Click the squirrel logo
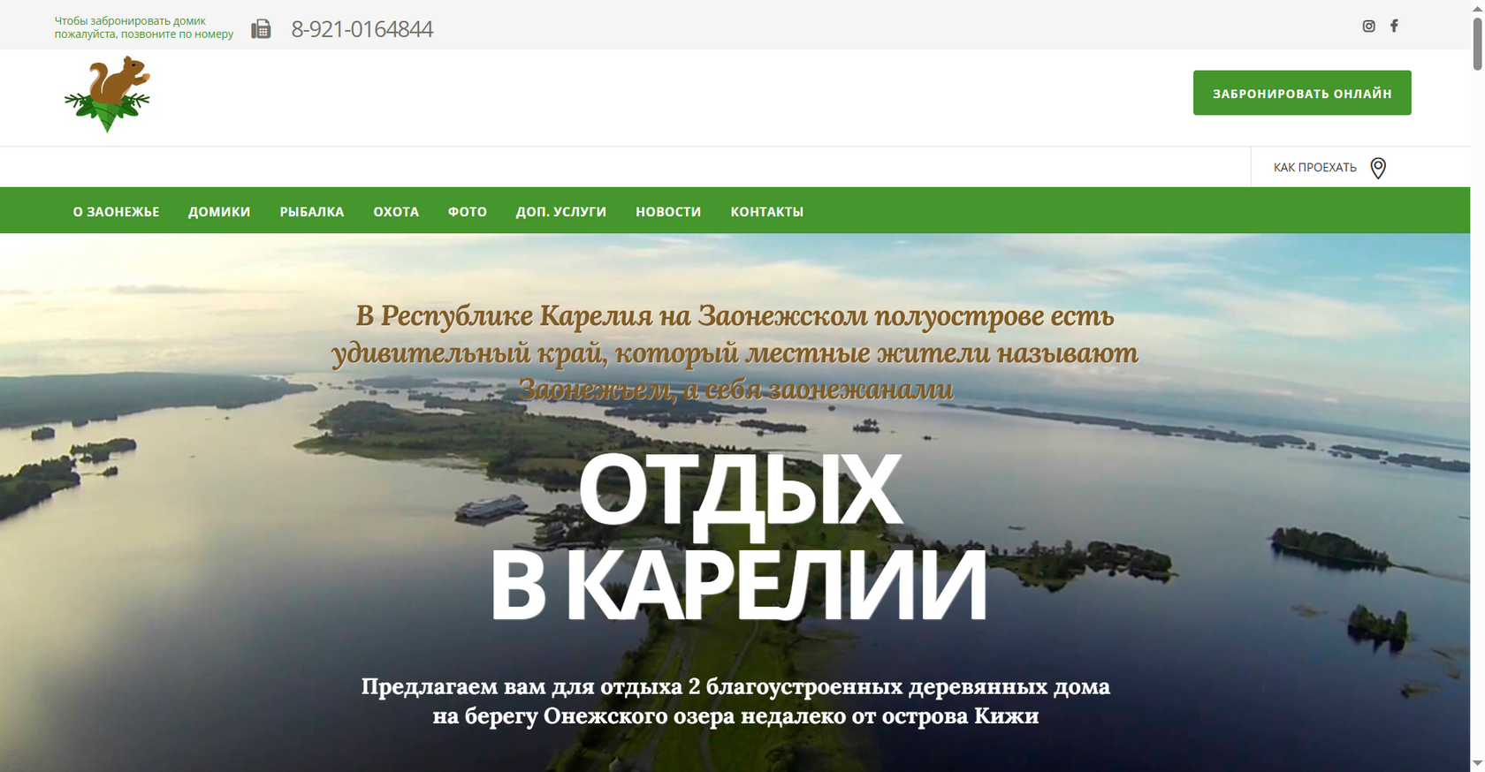Image resolution: width=1485 pixels, height=772 pixels. [x=107, y=95]
